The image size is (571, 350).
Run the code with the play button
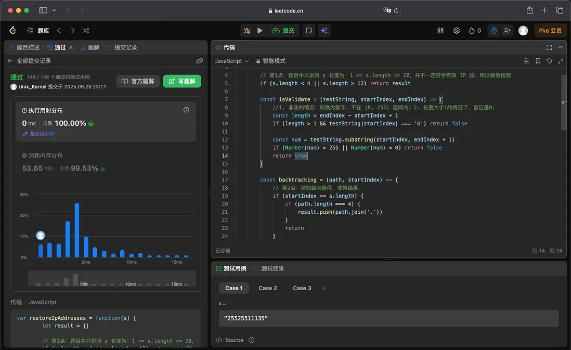tap(260, 31)
